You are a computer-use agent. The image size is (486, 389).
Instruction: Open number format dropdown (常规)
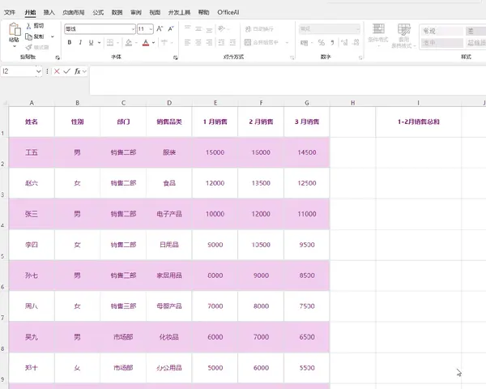click(357, 29)
